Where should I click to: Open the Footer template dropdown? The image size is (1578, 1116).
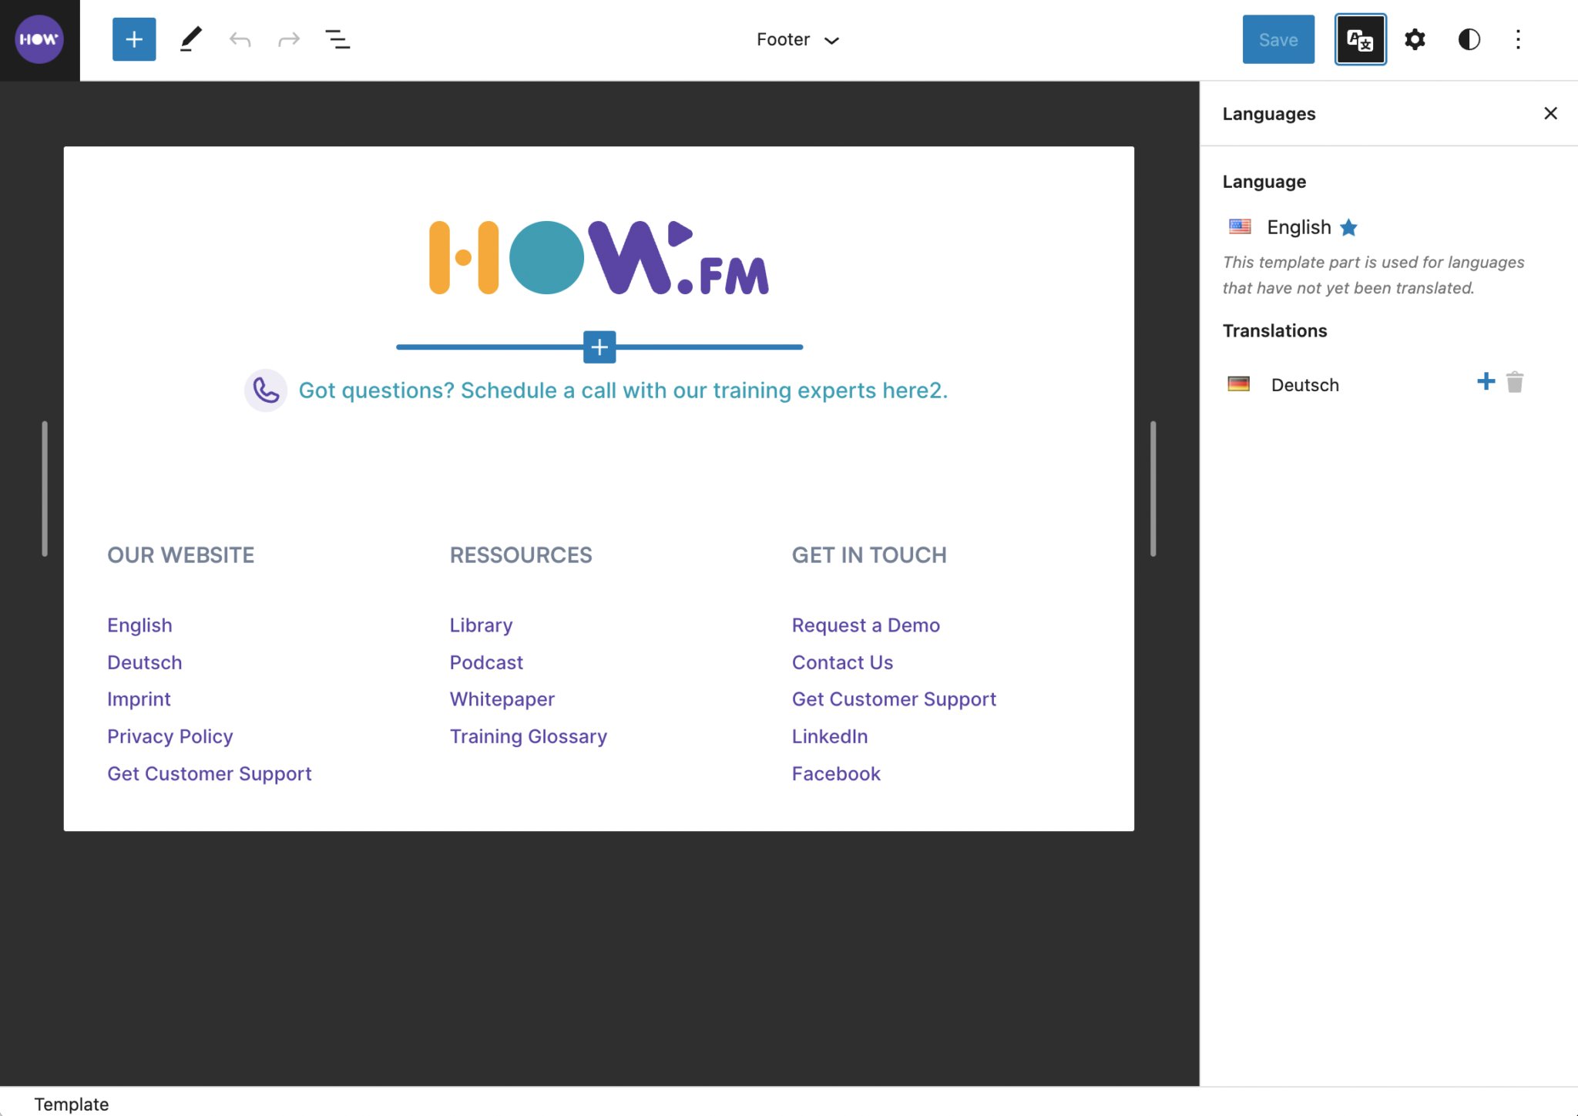[x=797, y=39]
